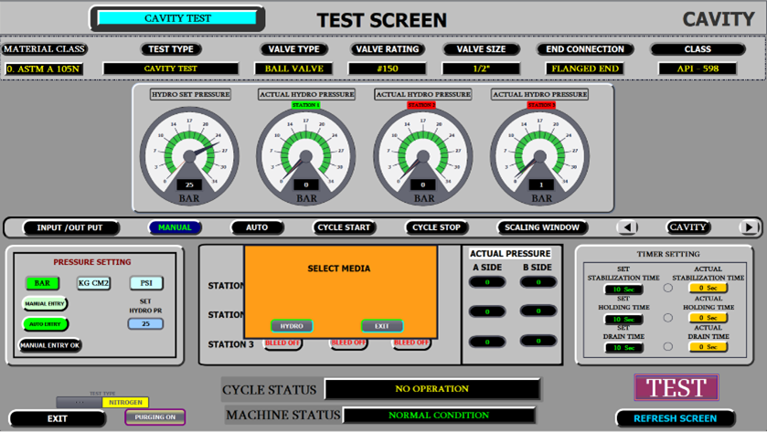The height and width of the screenshot is (432, 767).
Task: Switch to AUTO mode
Action: coord(257,227)
